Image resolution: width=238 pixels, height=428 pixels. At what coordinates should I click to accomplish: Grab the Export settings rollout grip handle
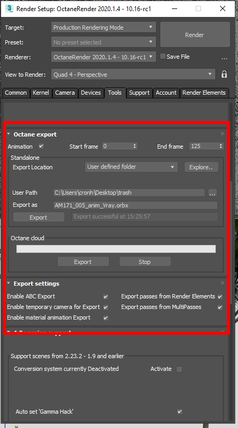point(223,283)
